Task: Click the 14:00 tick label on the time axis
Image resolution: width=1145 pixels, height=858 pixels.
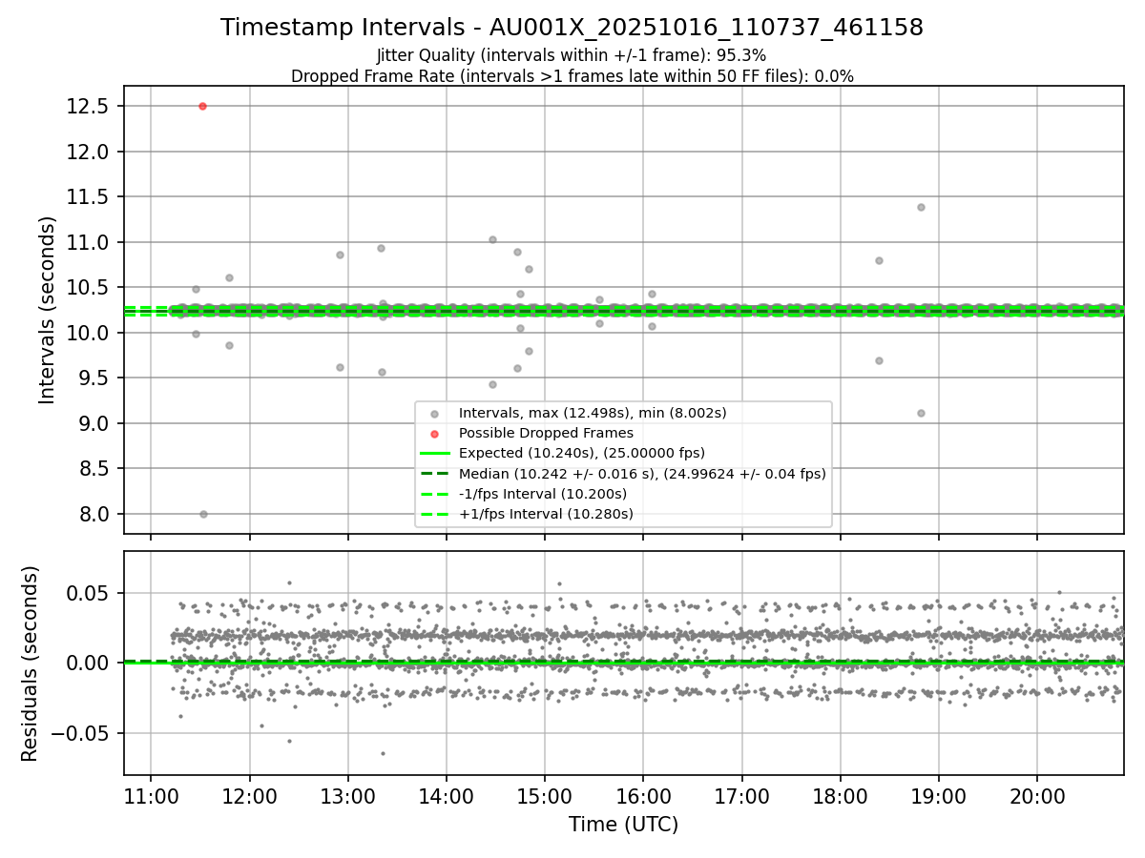Action: (446, 795)
